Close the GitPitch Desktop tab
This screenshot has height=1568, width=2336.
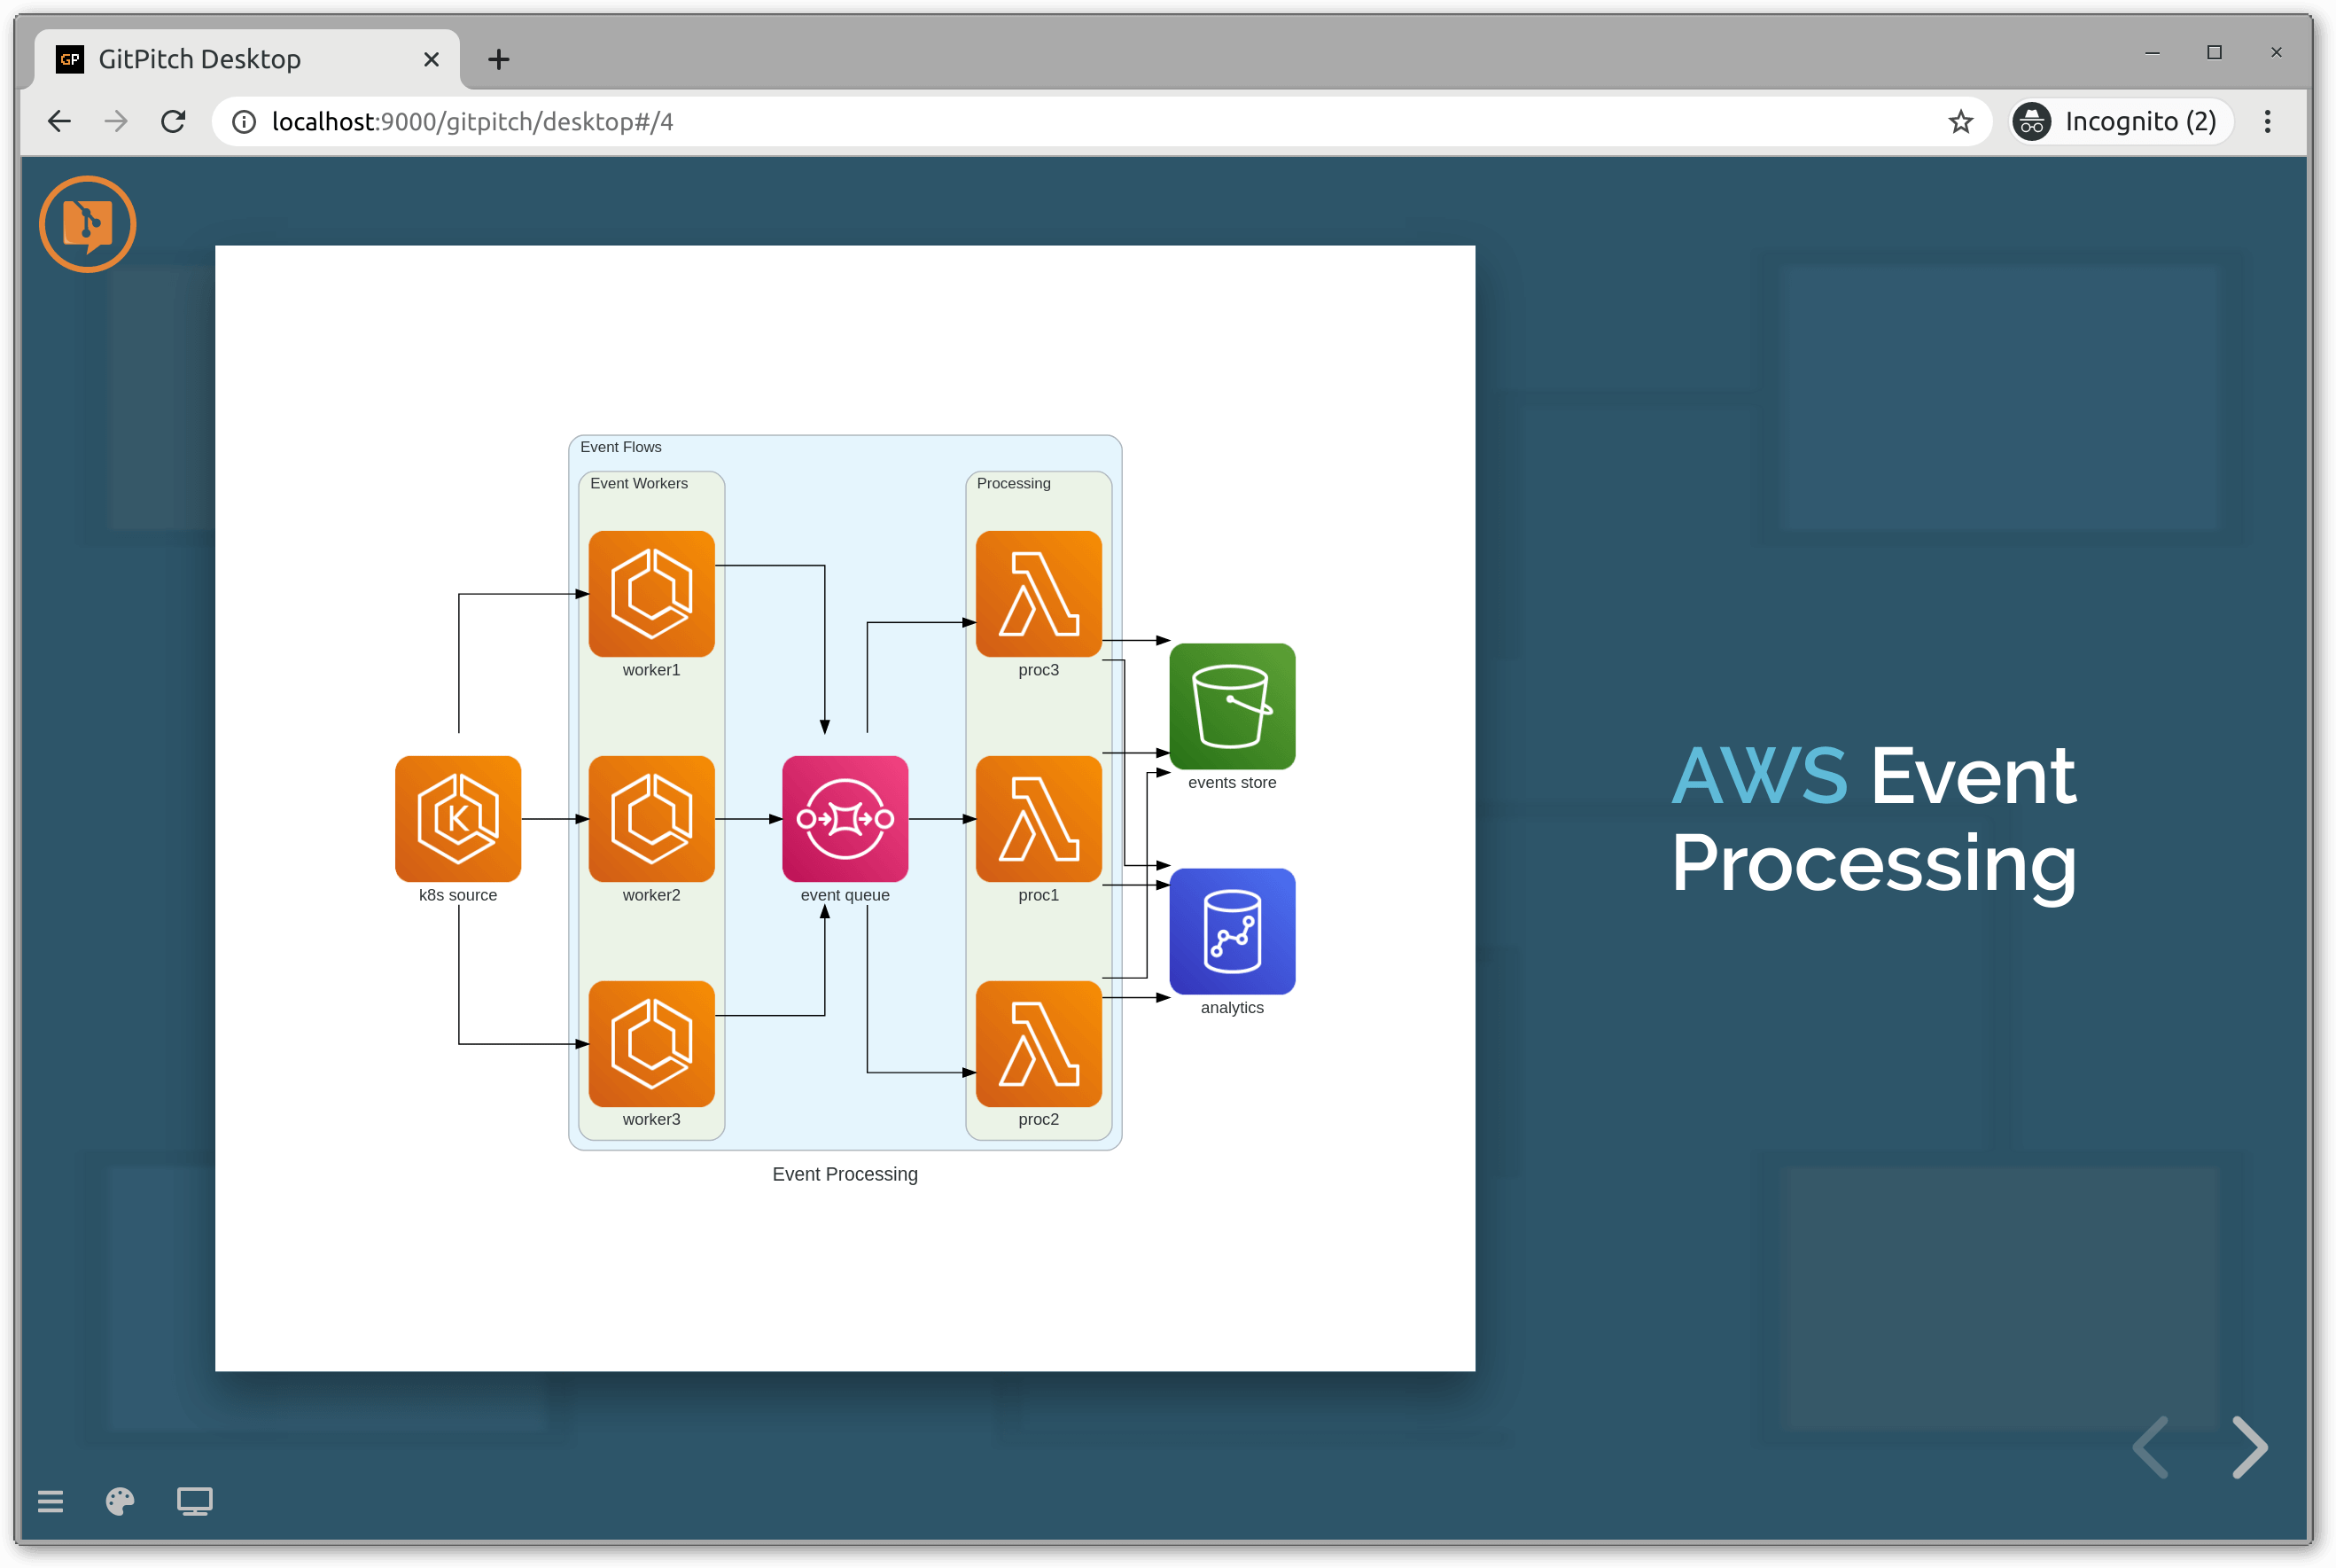pyautogui.click(x=431, y=59)
